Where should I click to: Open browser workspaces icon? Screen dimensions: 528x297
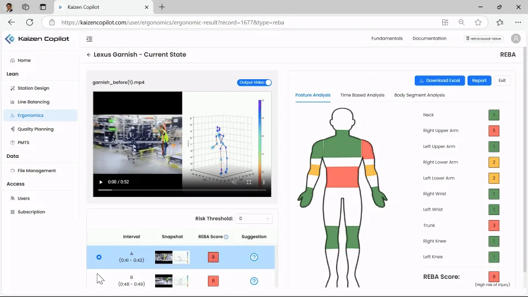point(25,7)
